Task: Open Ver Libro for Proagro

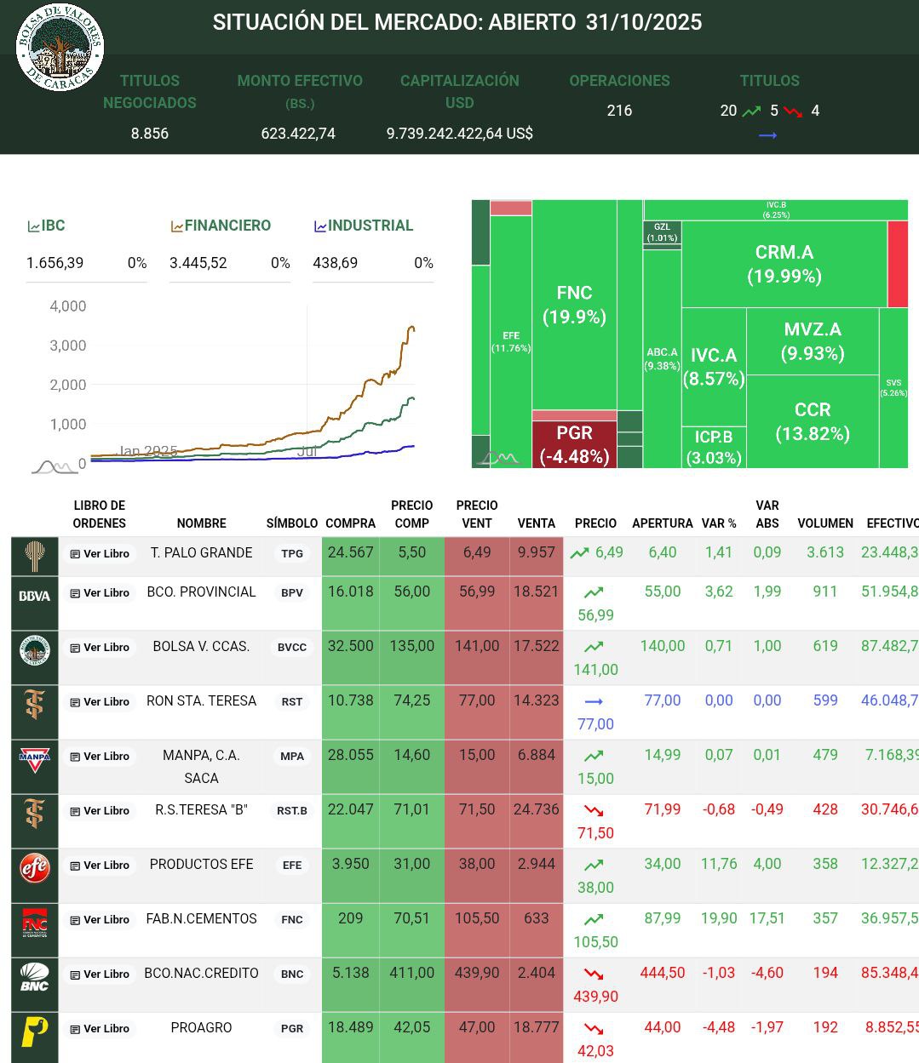Action: click(x=100, y=1029)
